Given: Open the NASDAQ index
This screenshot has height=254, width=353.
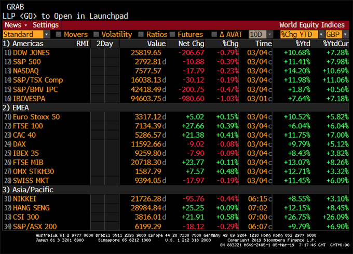Looking at the screenshot, I should pos(25,71).
